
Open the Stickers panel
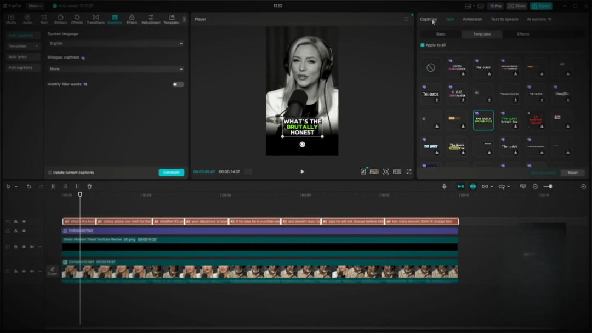point(60,19)
